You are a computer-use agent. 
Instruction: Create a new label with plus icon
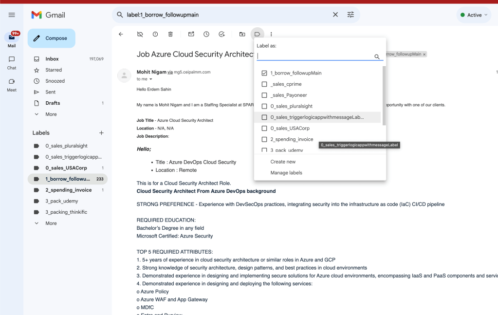point(101,133)
